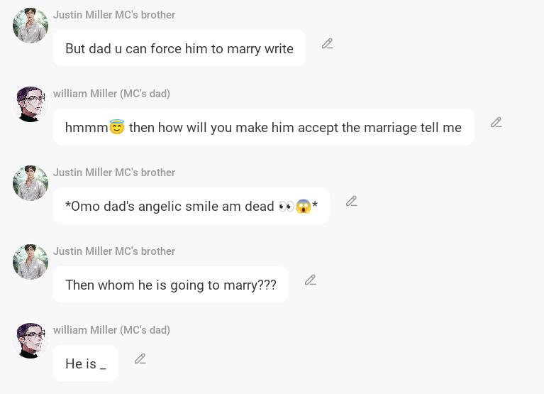Open Justin's avatar beside "Then whom" message
544x394 pixels.
[30, 262]
